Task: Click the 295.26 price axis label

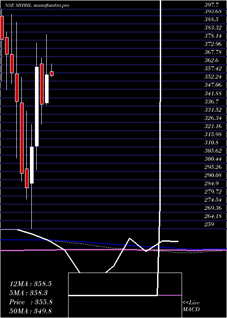Action: (213, 167)
